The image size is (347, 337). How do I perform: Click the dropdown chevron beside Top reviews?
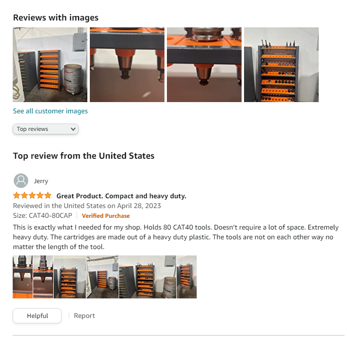pos(73,129)
